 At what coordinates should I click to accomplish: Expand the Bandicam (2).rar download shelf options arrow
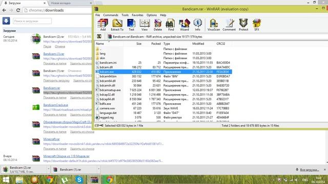tap(48, 169)
